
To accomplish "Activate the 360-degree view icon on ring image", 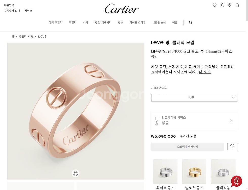I will pos(76,173).
